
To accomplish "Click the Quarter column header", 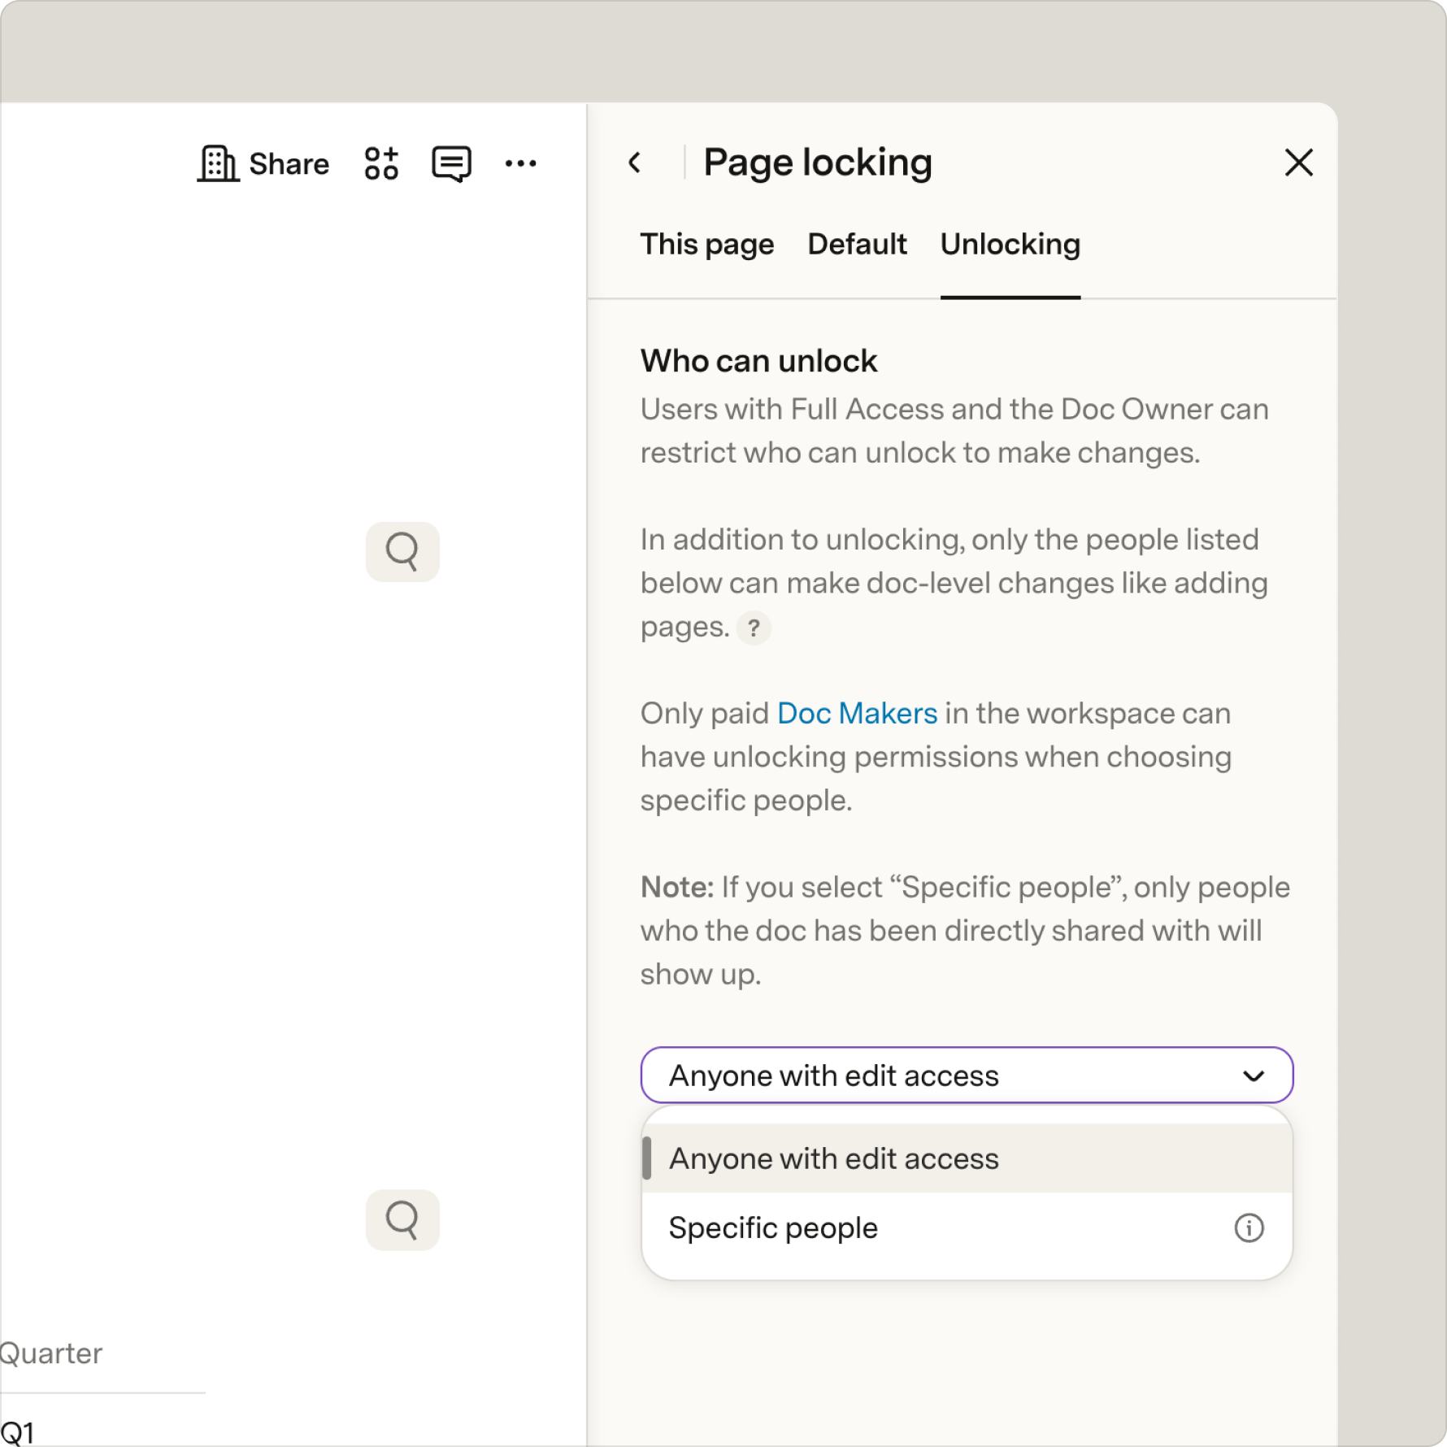I will (x=51, y=1353).
